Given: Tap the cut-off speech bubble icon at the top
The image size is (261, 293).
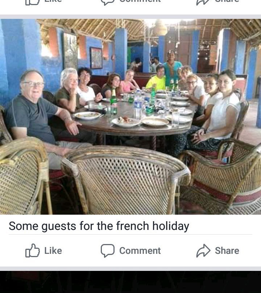Looking at the screenshot, I should [108, 3].
